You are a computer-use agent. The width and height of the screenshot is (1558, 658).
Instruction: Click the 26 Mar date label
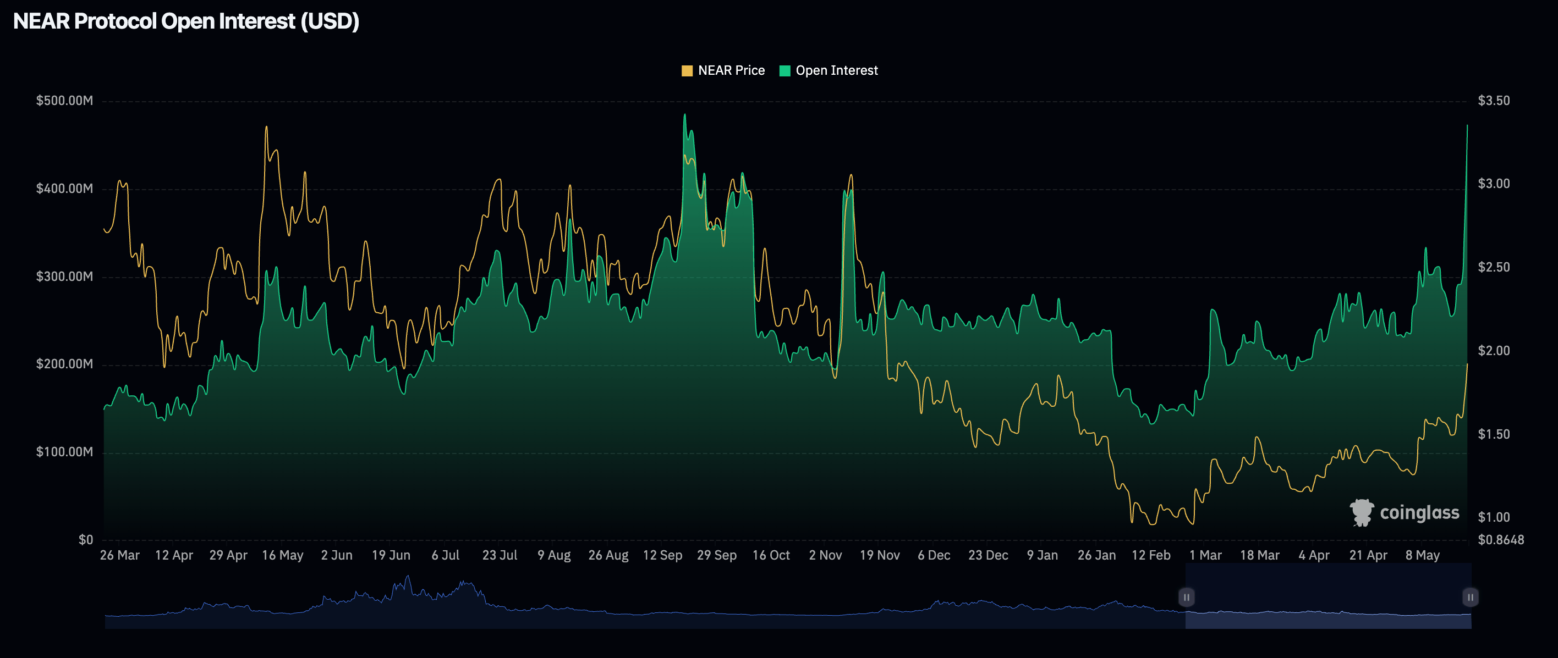(119, 555)
